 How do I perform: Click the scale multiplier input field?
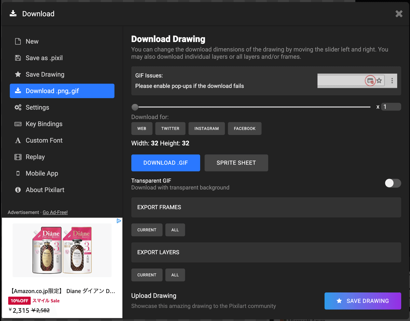click(391, 107)
